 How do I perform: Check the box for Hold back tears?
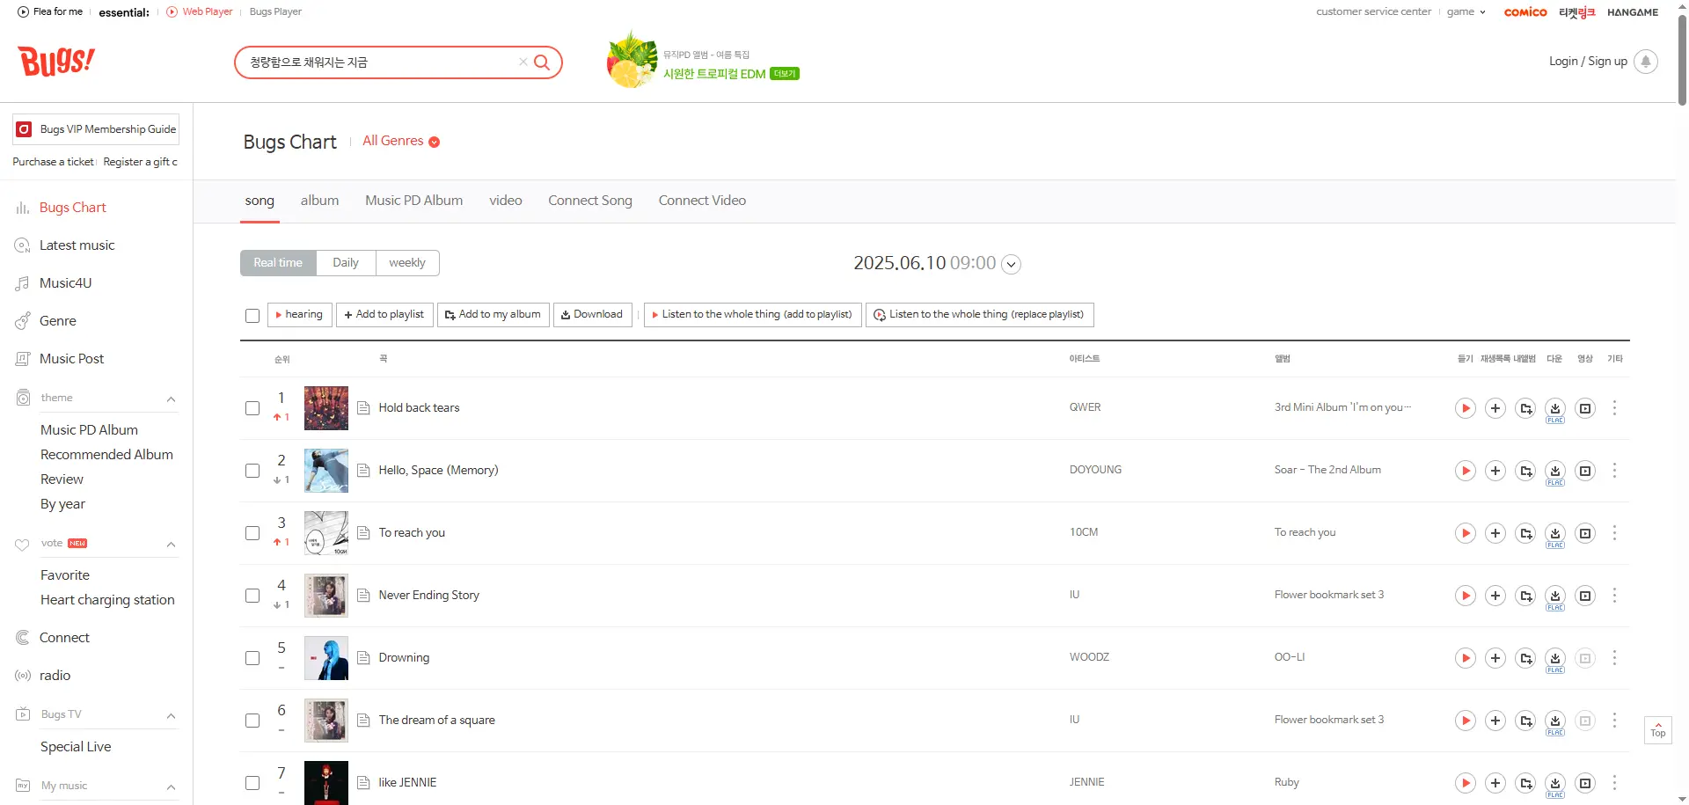pos(252,408)
